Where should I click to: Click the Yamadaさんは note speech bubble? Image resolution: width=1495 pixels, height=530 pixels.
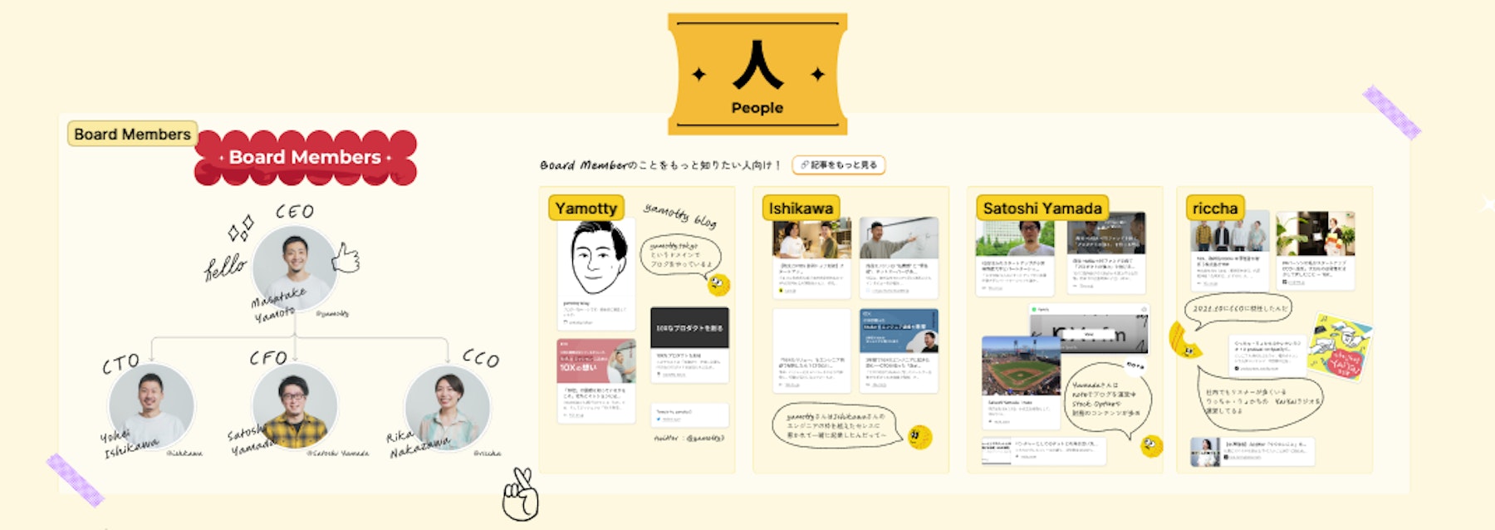1108,399
